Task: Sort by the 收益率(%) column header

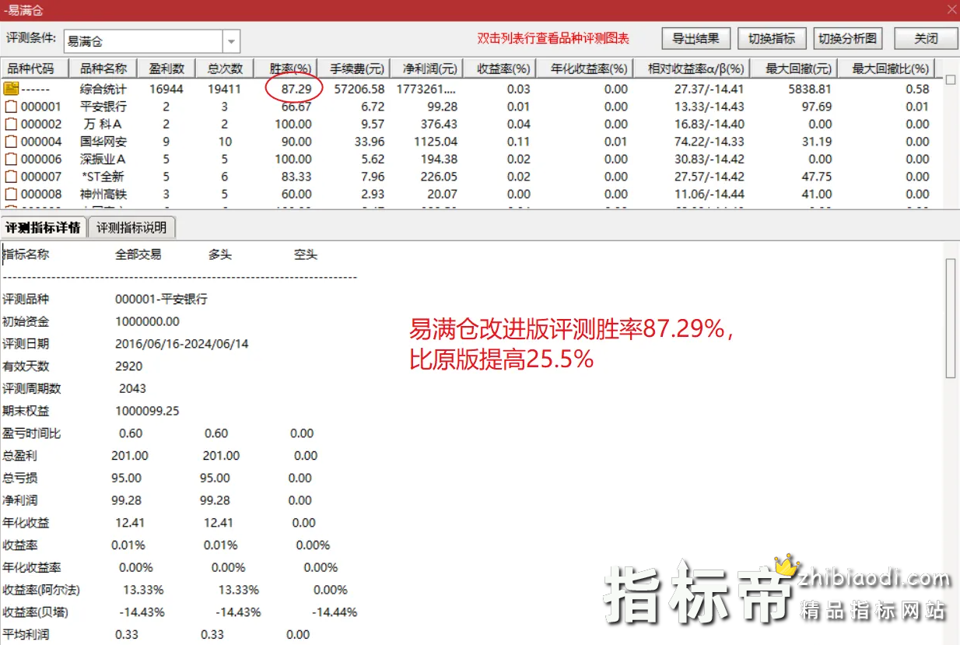Action: click(x=501, y=68)
